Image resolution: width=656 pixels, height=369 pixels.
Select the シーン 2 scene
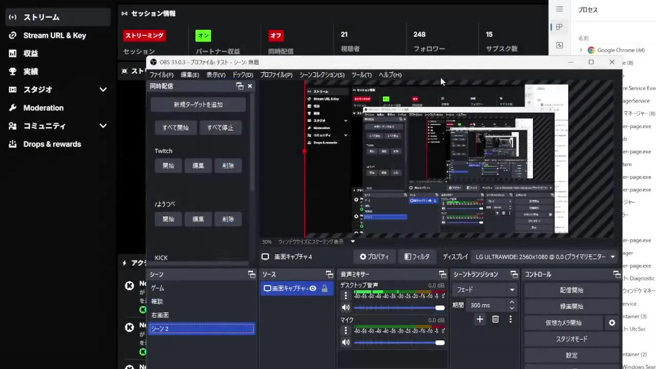coord(201,329)
